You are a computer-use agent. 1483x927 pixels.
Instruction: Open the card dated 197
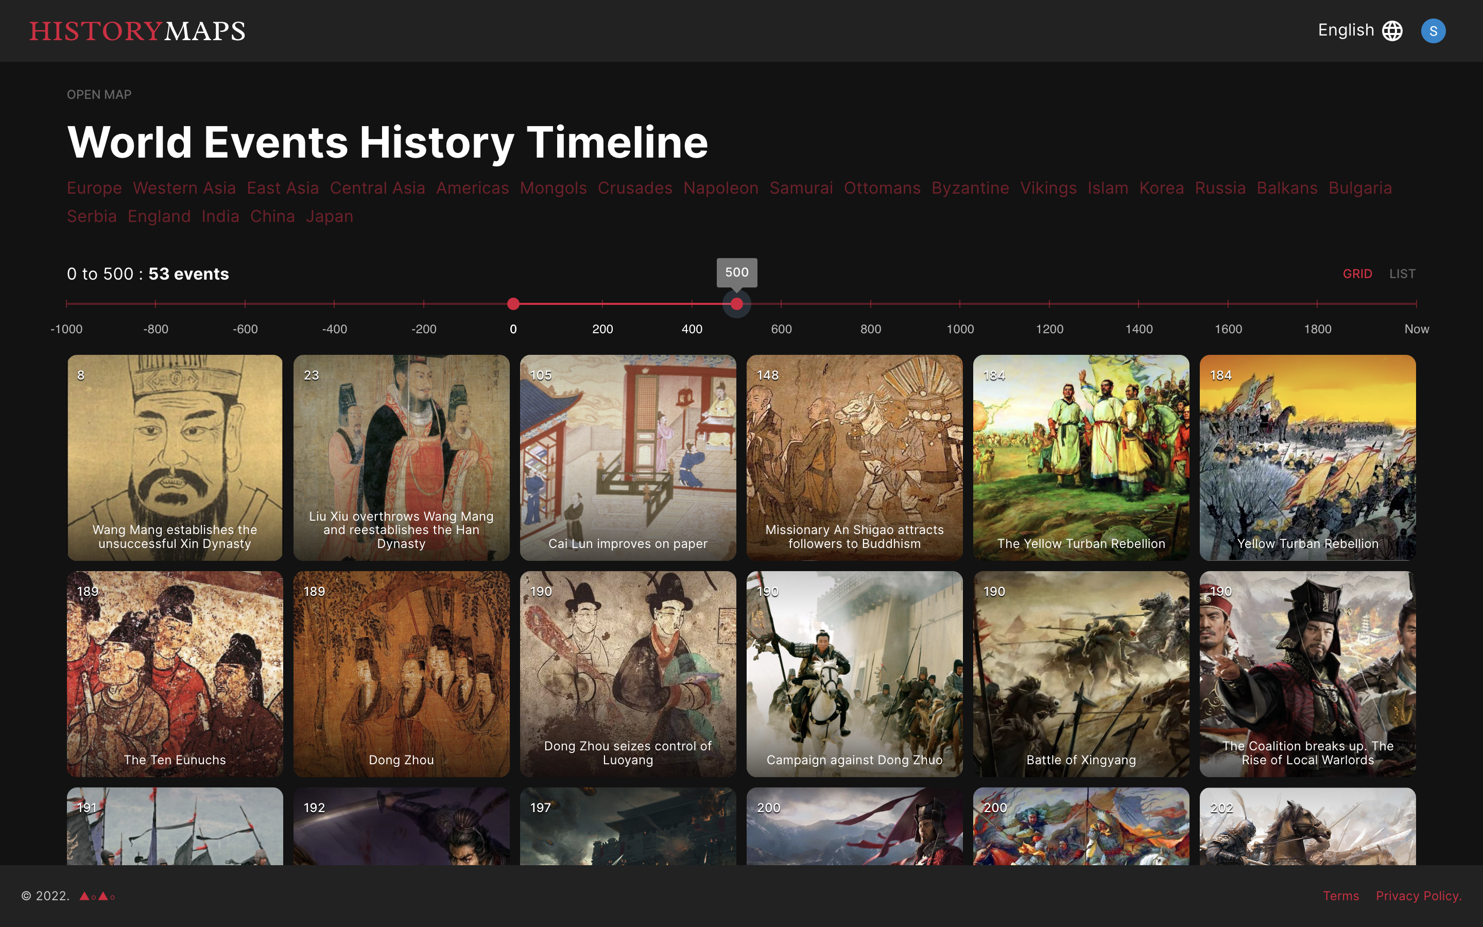tap(628, 826)
